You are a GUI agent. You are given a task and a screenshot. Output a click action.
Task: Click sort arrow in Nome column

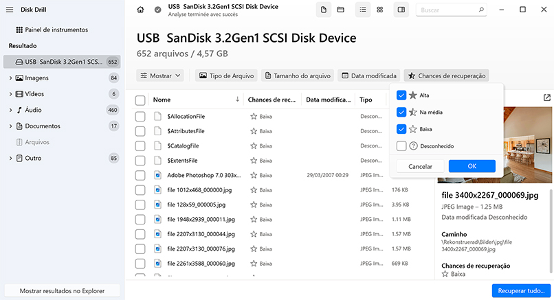coord(237,100)
